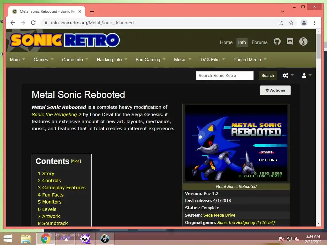Image resolution: width=327 pixels, height=245 pixels.
Task: Go forward with browser forward arrow
Action: point(23,23)
